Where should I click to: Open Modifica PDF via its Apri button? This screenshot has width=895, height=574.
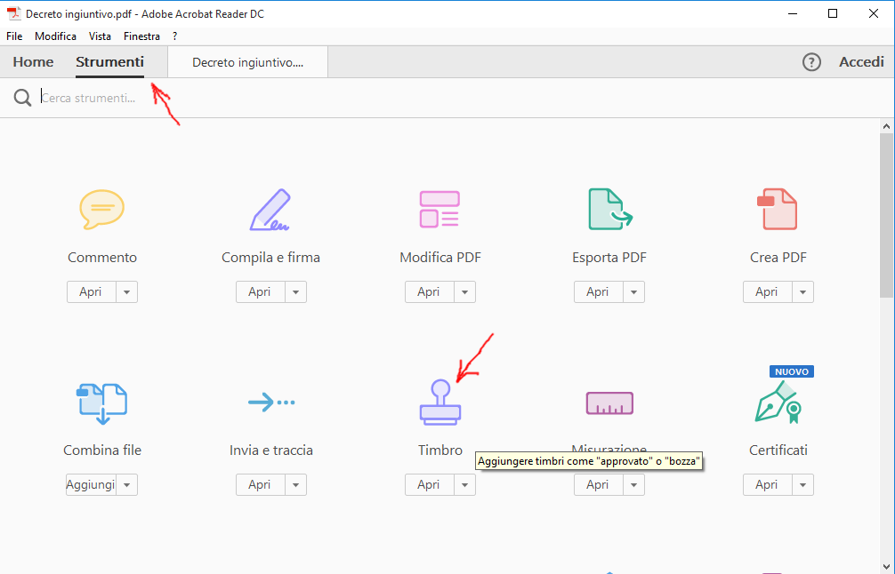click(x=429, y=291)
